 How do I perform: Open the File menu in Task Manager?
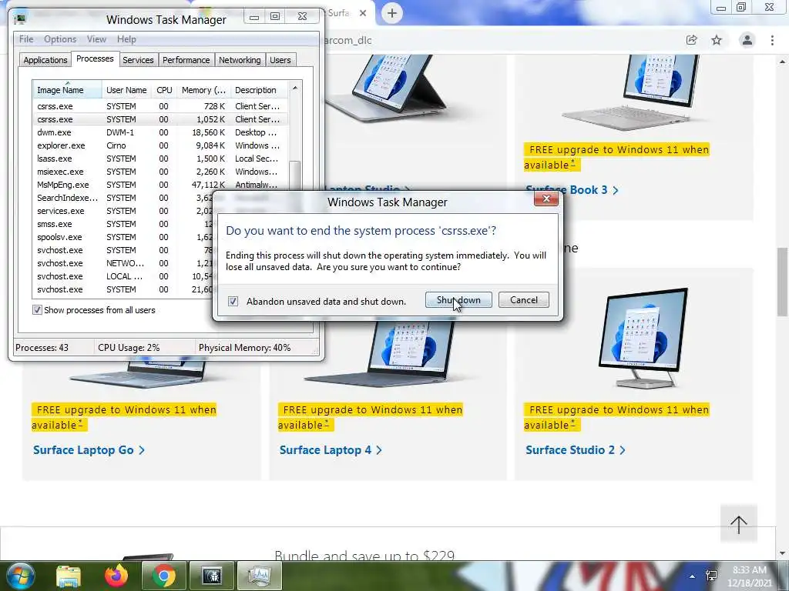[x=26, y=39]
